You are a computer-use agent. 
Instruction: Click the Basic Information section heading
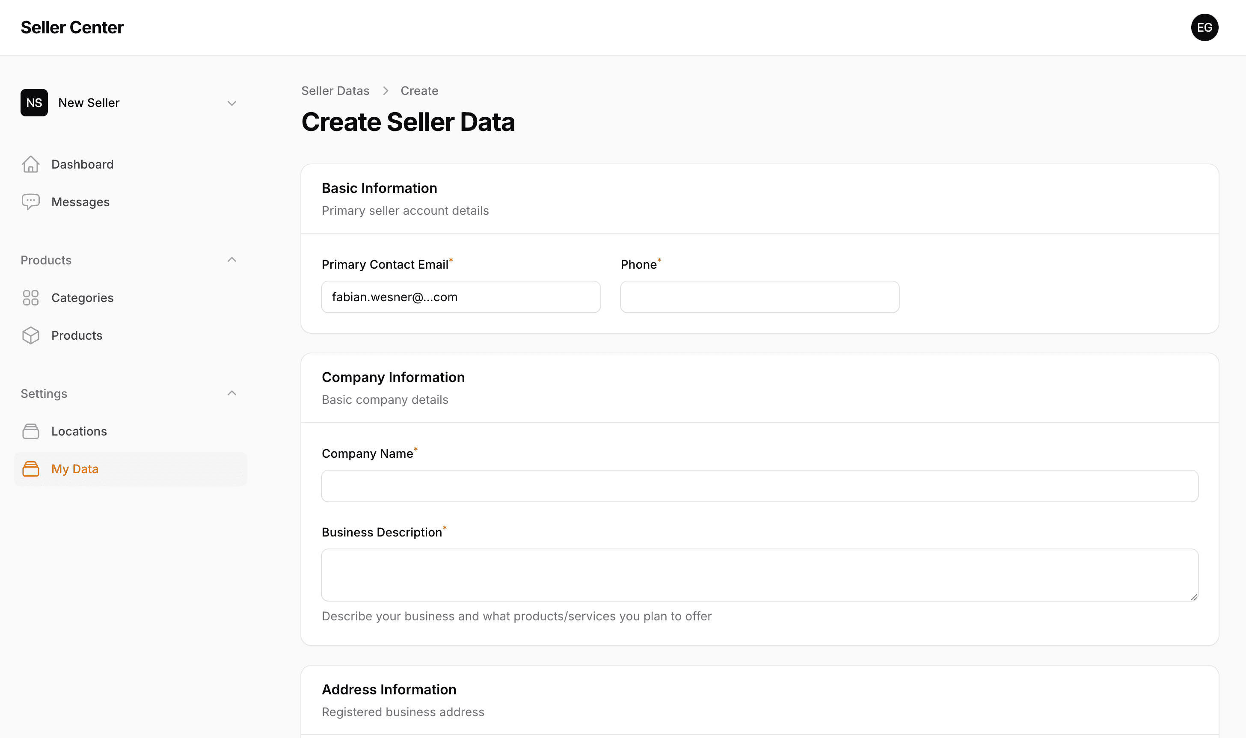point(380,188)
